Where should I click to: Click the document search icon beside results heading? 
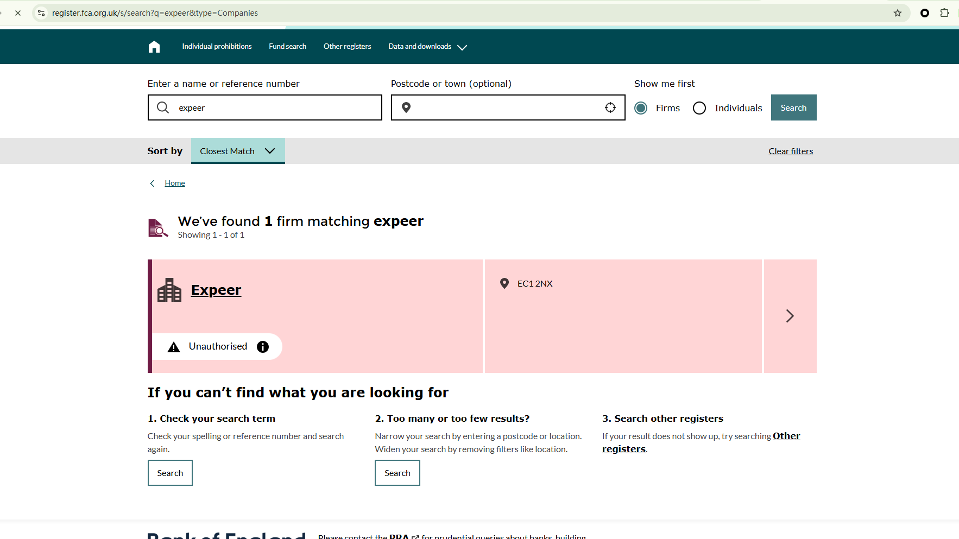(x=158, y=228)
